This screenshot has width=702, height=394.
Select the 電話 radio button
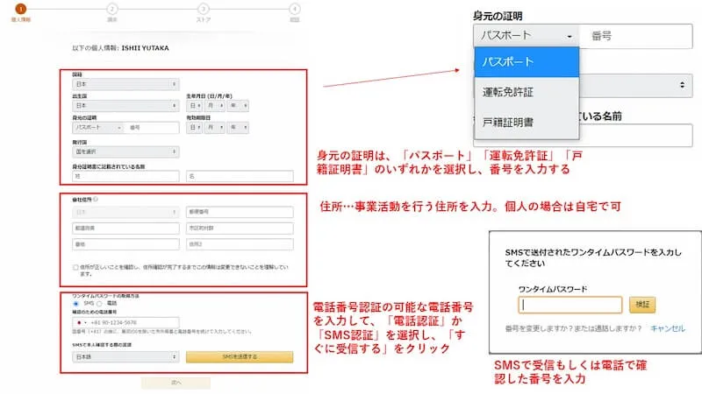click(x=98, y=304)
